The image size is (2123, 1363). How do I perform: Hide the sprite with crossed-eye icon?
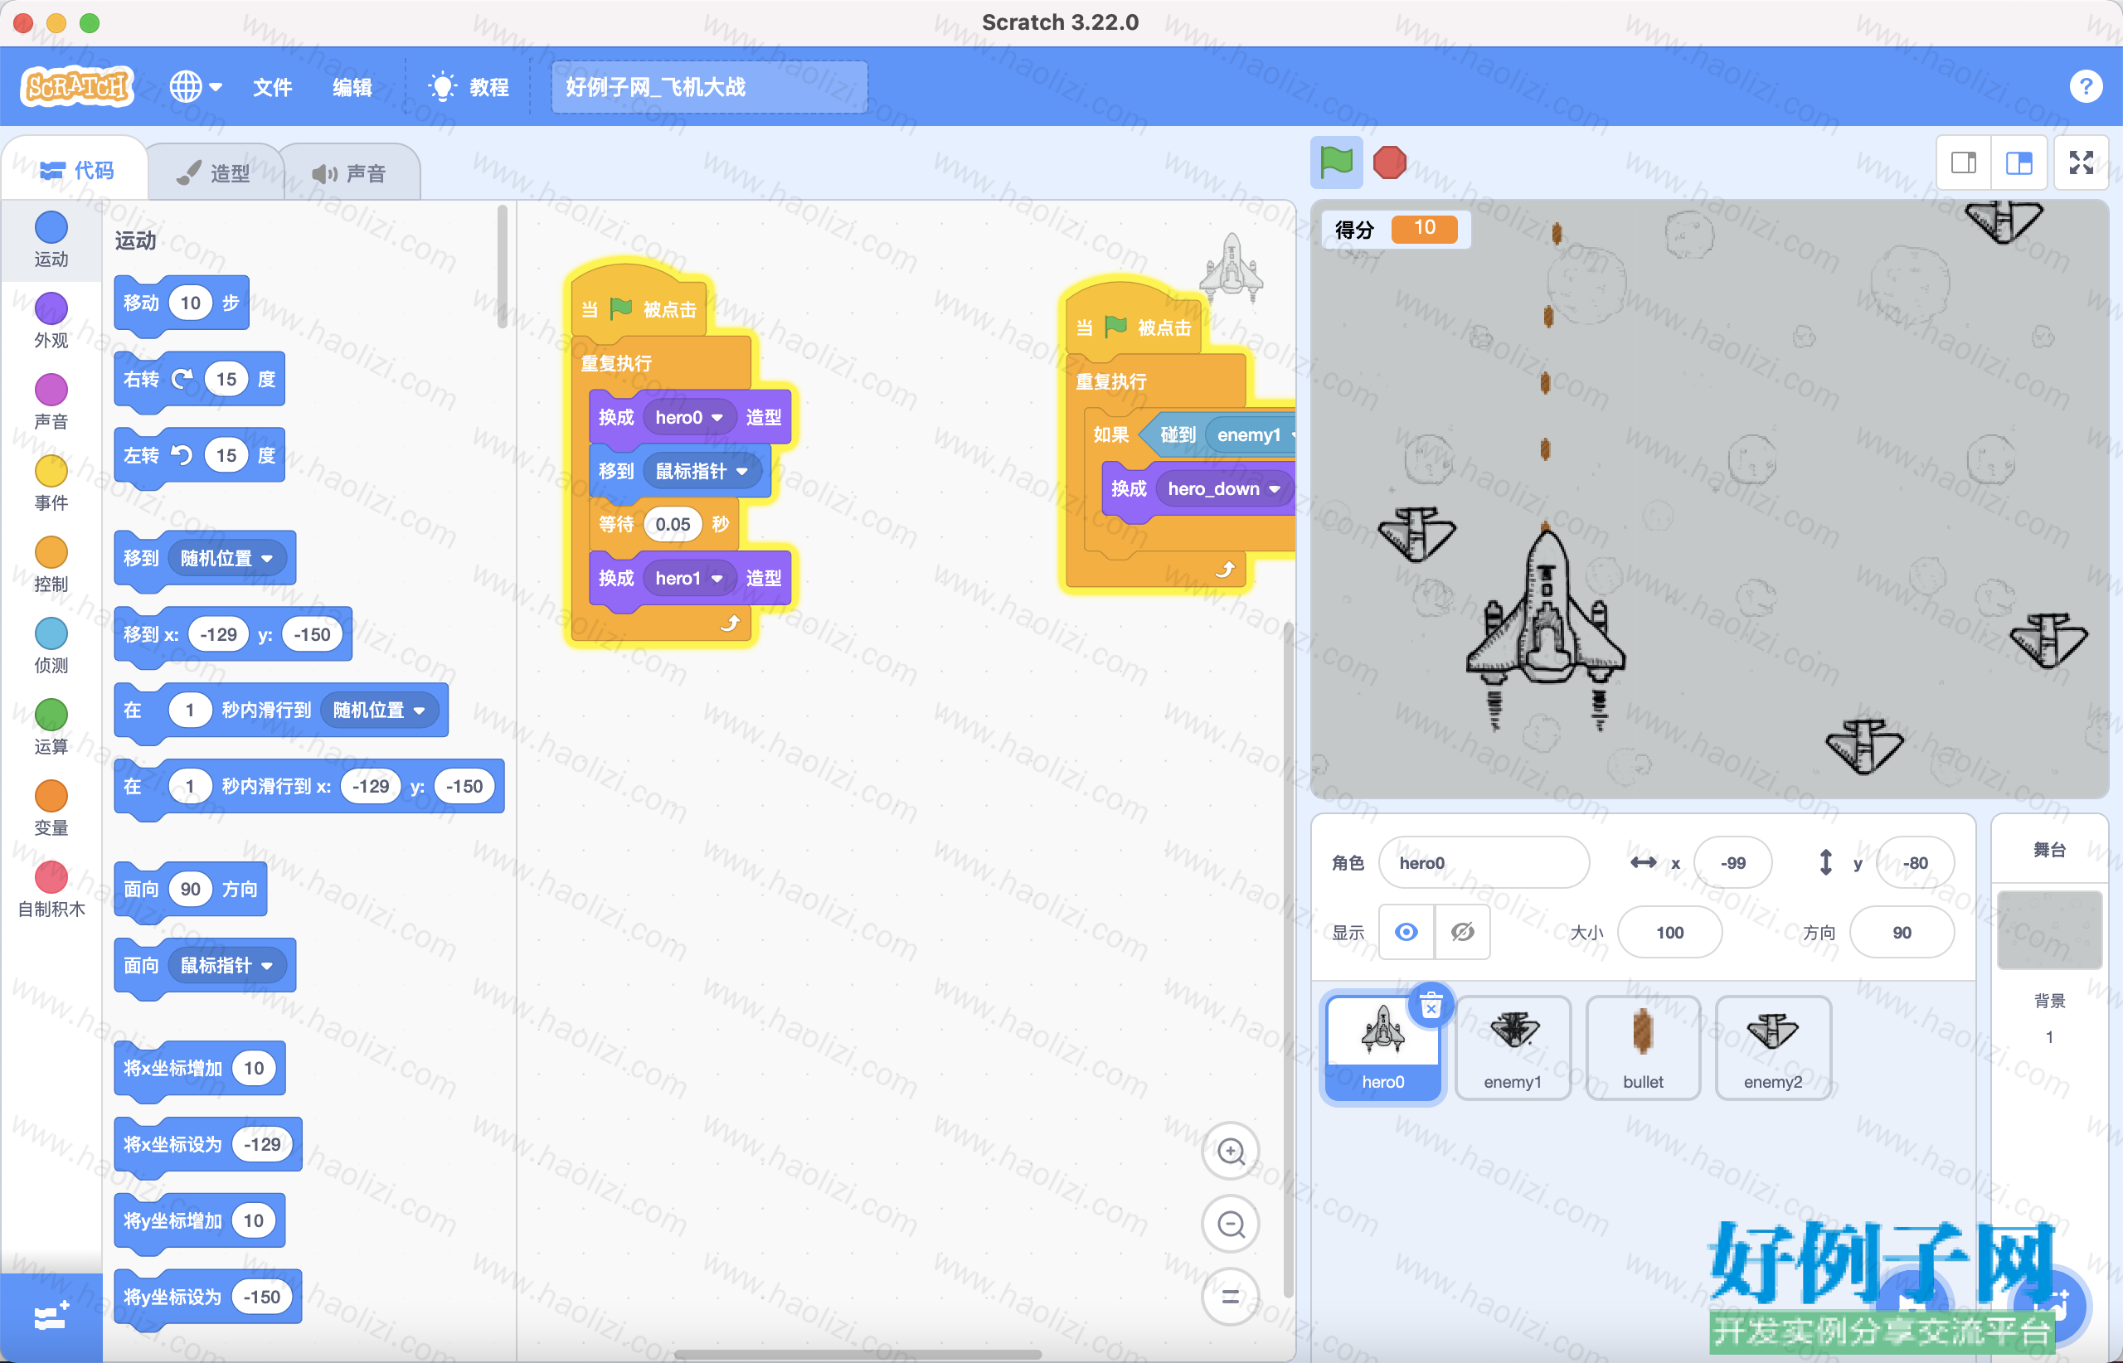point(1463,932)
